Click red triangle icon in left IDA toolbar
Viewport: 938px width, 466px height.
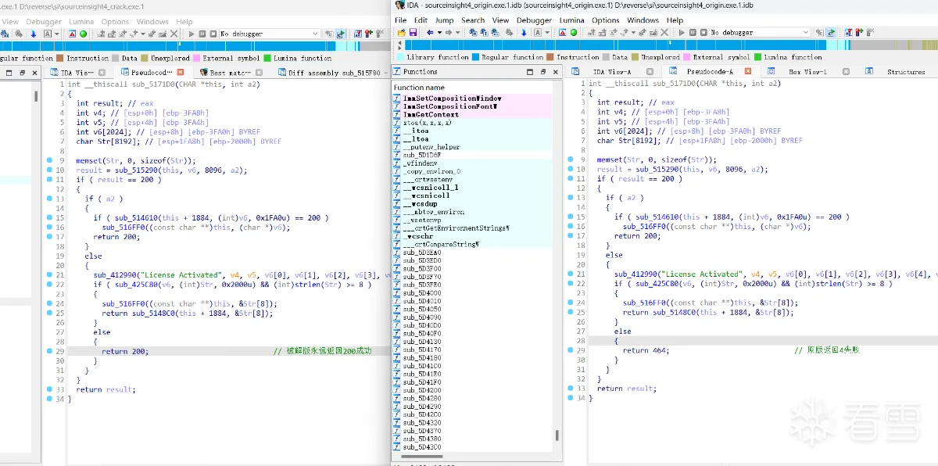pos(72,34)
